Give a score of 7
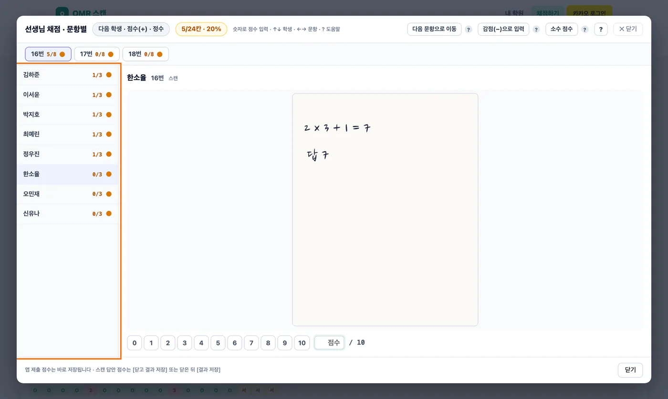This screenshot has height=399, width=668. (x=251, y=343)
